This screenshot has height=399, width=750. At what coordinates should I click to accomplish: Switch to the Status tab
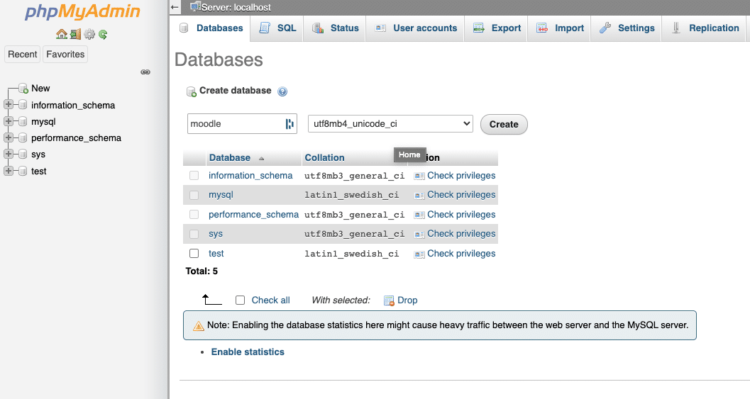(335, 28)
